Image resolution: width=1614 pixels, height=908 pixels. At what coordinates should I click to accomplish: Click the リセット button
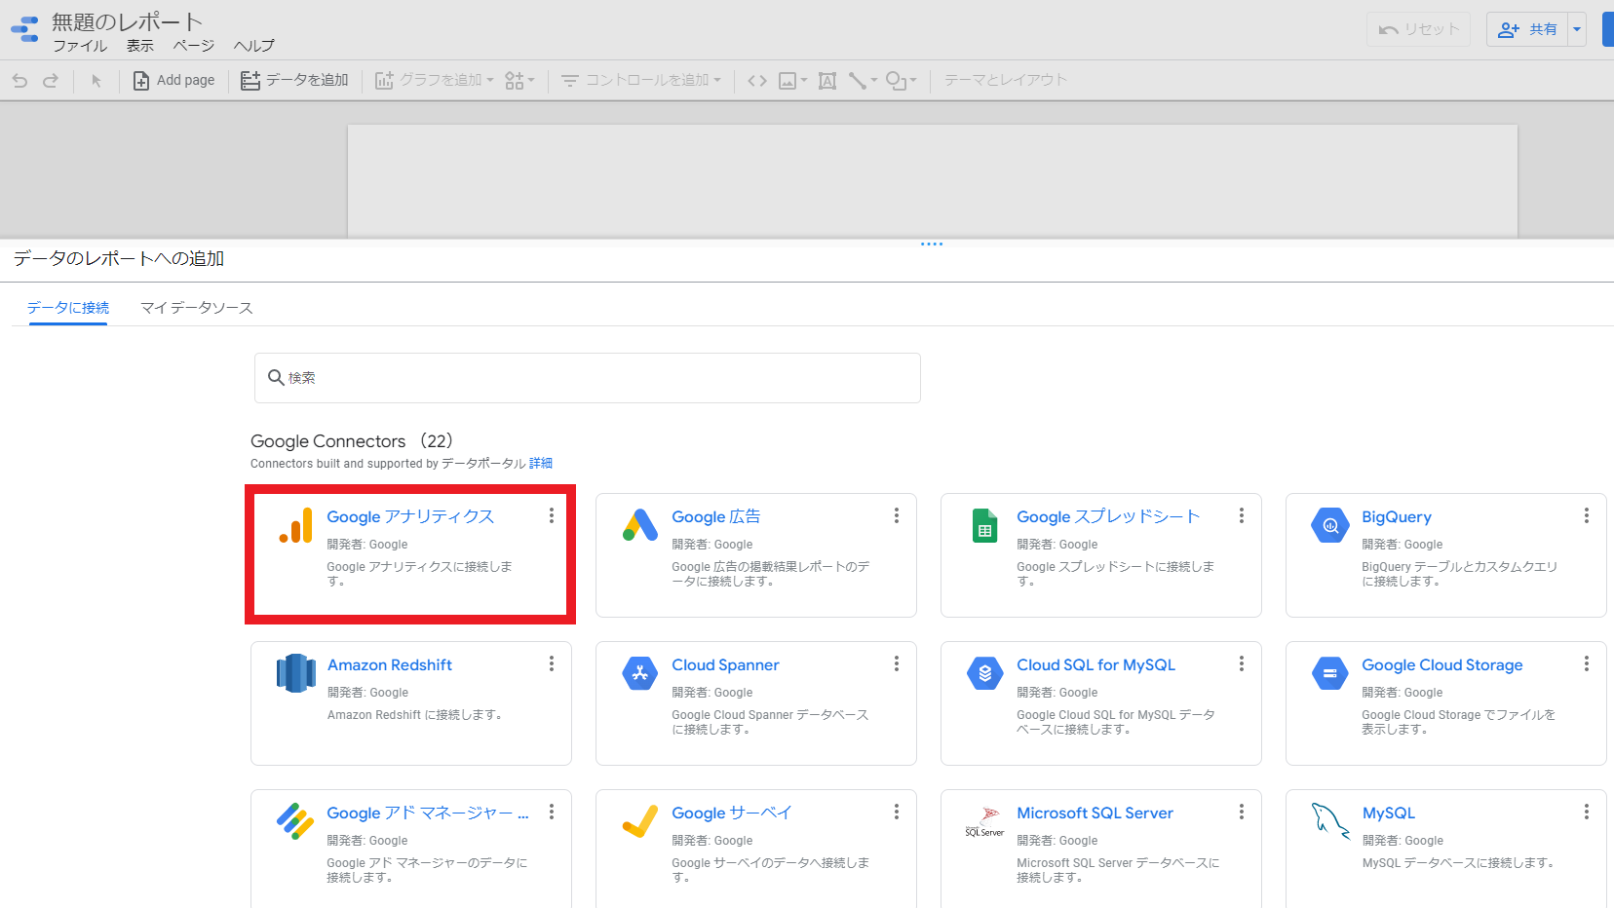[1419, 29]
